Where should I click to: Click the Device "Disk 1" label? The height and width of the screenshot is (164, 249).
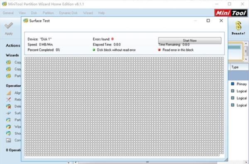click(x=39, y=39)
